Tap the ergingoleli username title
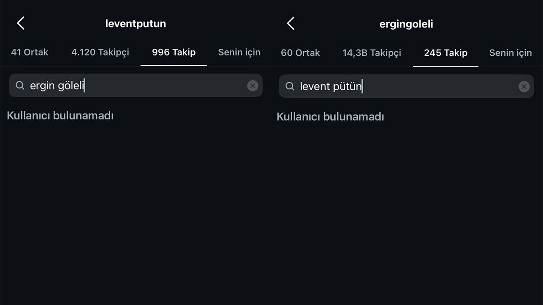Image resolution: width=543 pixels, height=305 pixels. (406, 24)
